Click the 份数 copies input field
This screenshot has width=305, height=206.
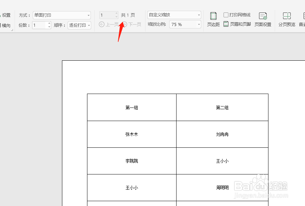[40, 25]
